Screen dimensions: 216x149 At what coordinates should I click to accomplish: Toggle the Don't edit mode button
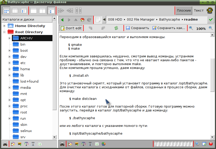[x=71, y=28]
